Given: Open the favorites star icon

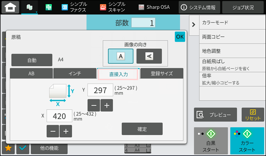Looking at the screenshot, I should click(8, 148).
